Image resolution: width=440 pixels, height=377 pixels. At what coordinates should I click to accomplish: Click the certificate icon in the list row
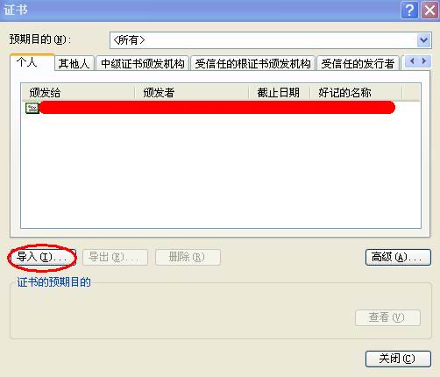click(32, 108)
